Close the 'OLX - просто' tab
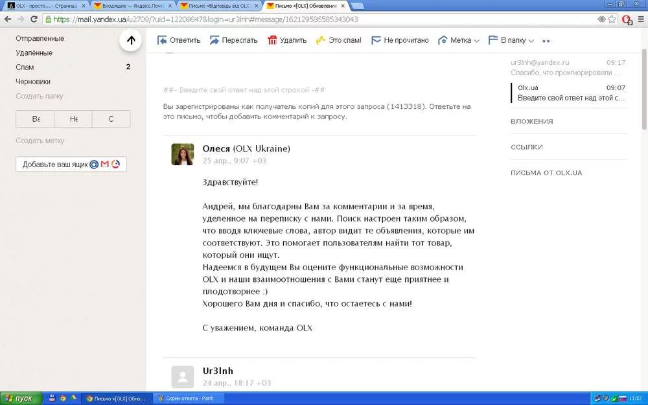The height and width of the screenshot is (405, 648). 83,6
